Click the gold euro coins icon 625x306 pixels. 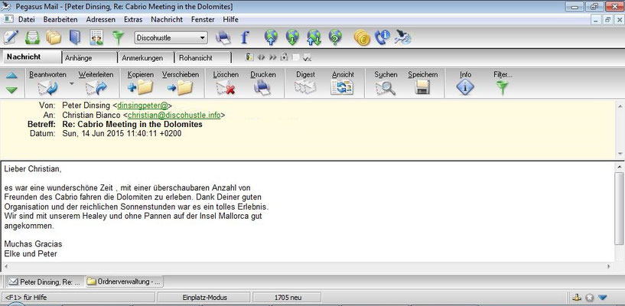(362, 37)
